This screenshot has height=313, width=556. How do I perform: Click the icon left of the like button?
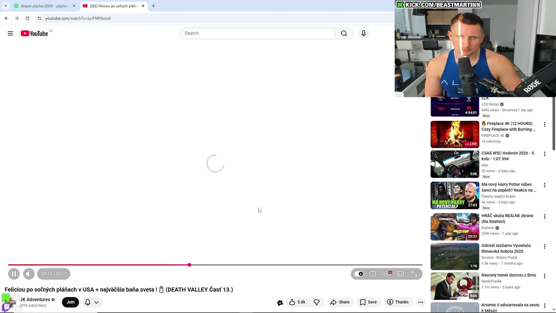coord(280,303)
